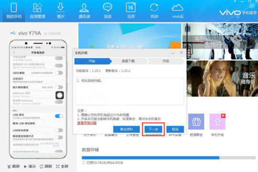Open the red 查看常见问题 link
This screenshot has width=258, height=172.
(x=86, y=123)
